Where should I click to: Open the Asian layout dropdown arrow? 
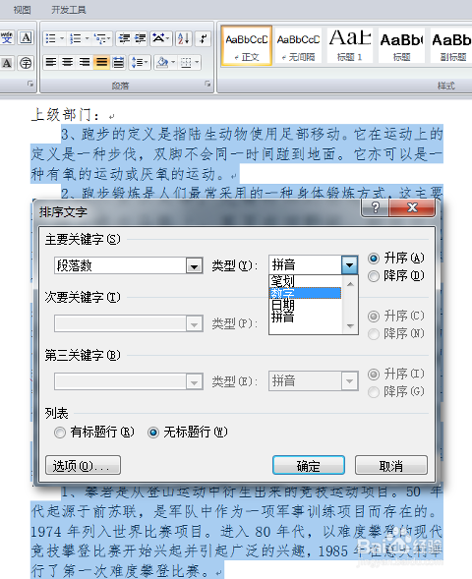pyautogui.click(x=168, y=38)
